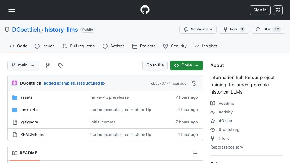Select the README tab in file viewer
Screen dimensions: 290x163
click(25, 153)
